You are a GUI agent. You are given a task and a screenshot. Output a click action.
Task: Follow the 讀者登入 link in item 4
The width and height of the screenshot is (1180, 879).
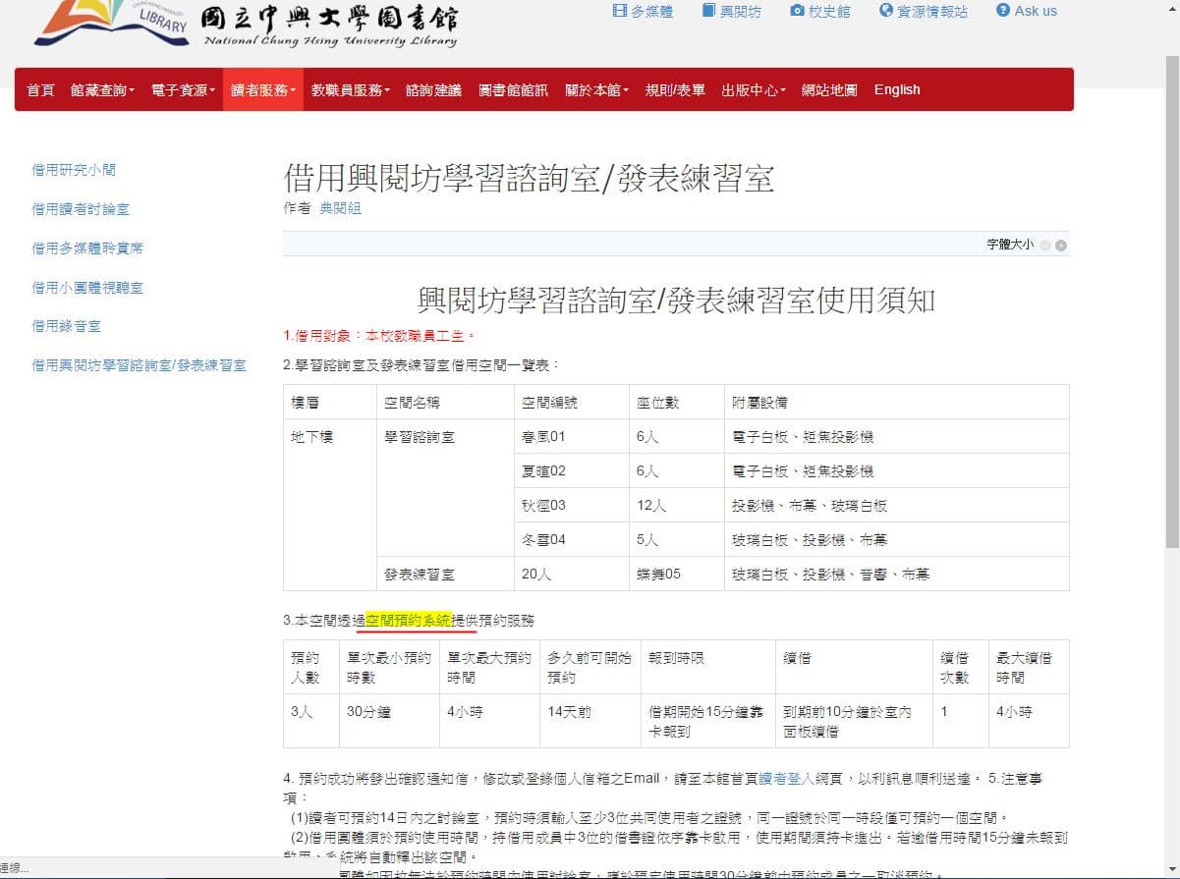[x=786, y=778]
